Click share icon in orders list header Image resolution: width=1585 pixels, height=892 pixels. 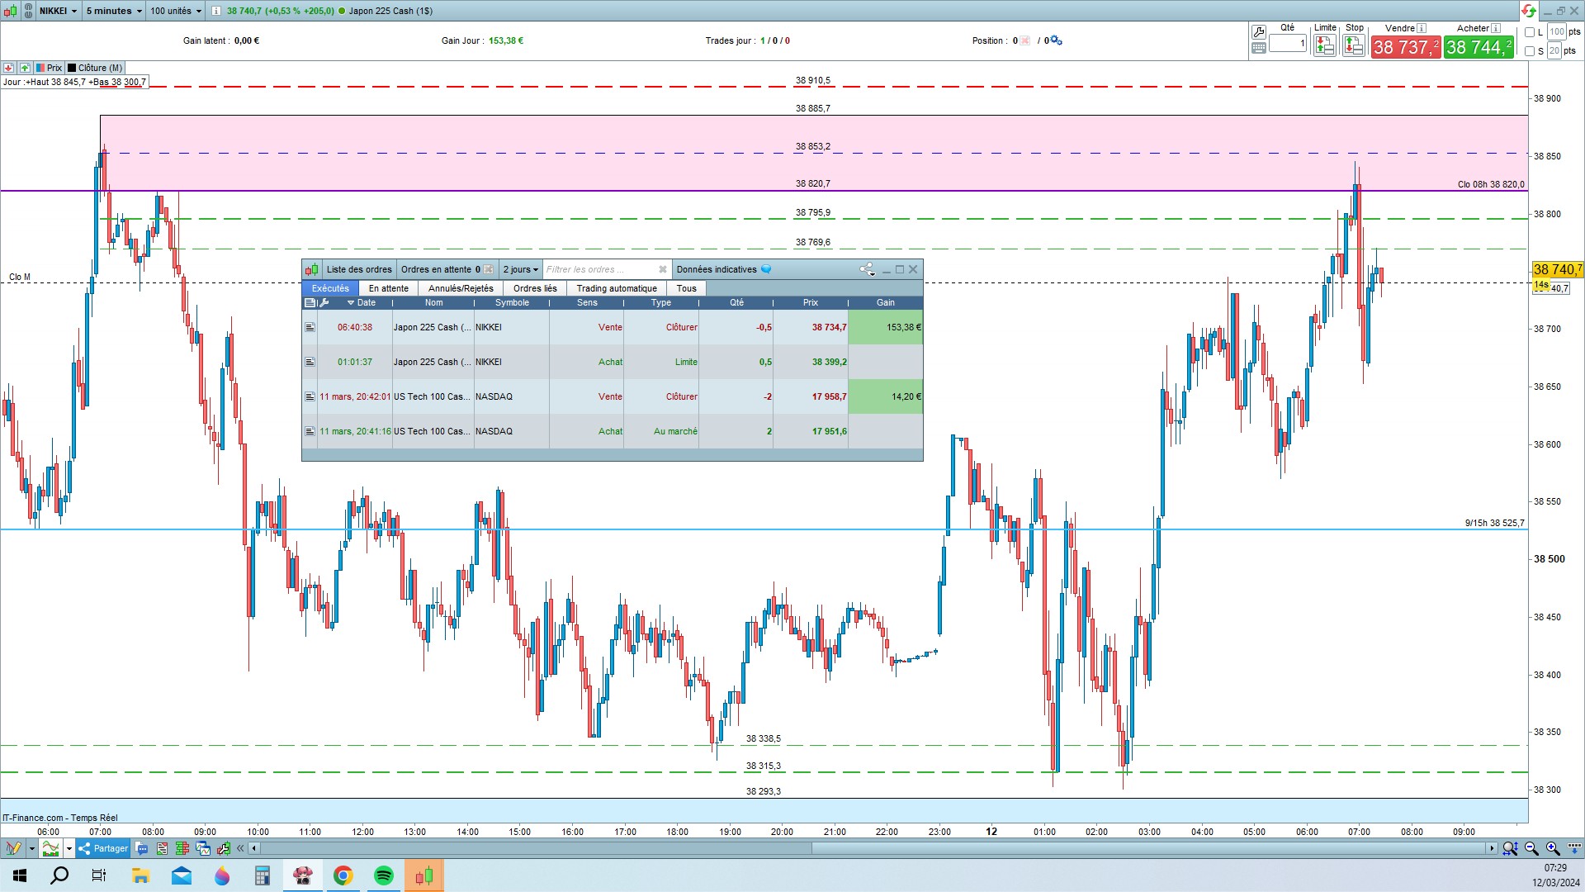coord(866,269)
